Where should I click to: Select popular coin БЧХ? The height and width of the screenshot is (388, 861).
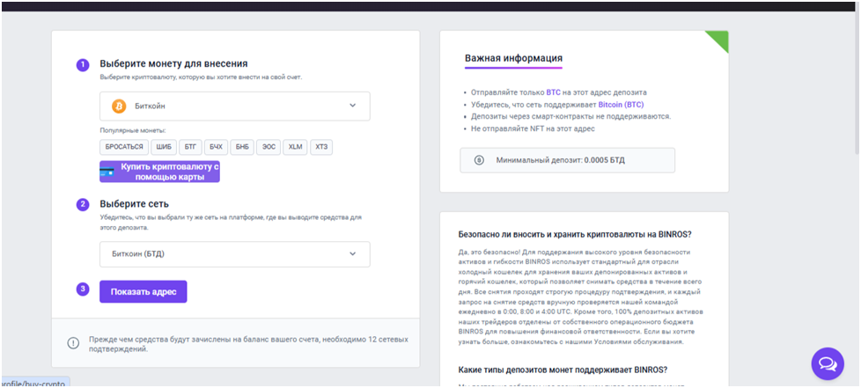click(x=216, y=147)
